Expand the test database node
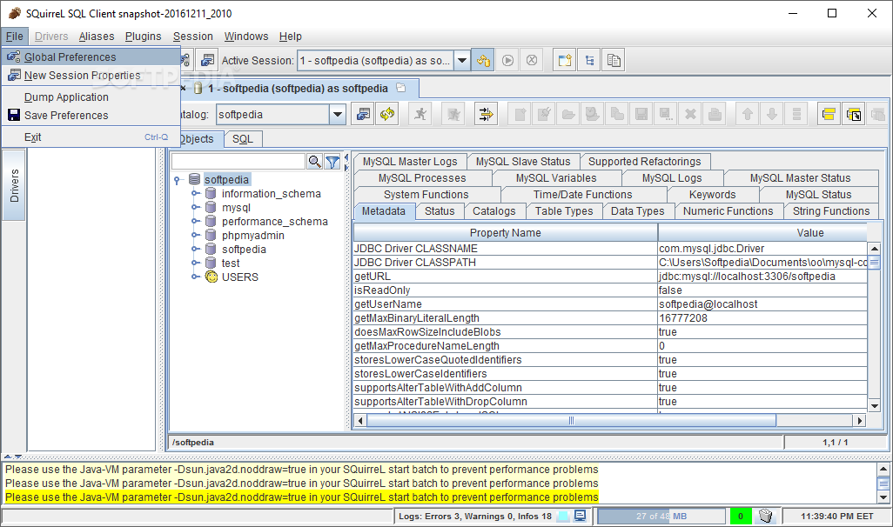 [195, 263]
